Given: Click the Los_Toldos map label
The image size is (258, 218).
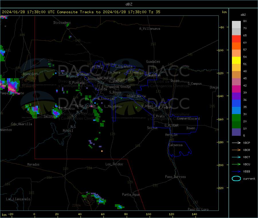Looking at the screenshot, I should [x=114, y=164].
